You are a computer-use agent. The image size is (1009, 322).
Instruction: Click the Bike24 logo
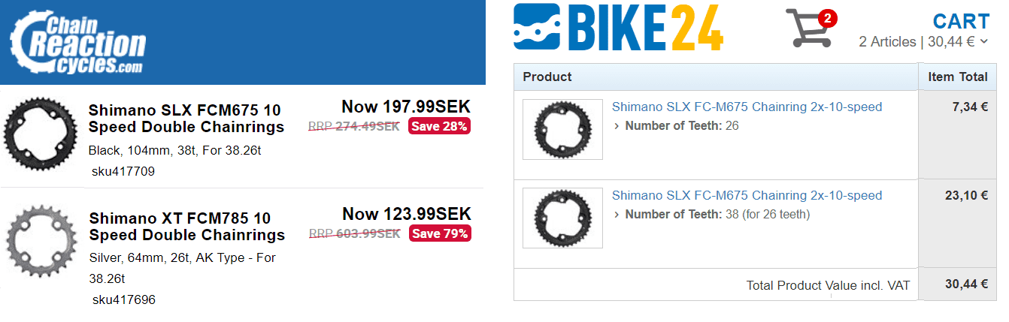618,27
